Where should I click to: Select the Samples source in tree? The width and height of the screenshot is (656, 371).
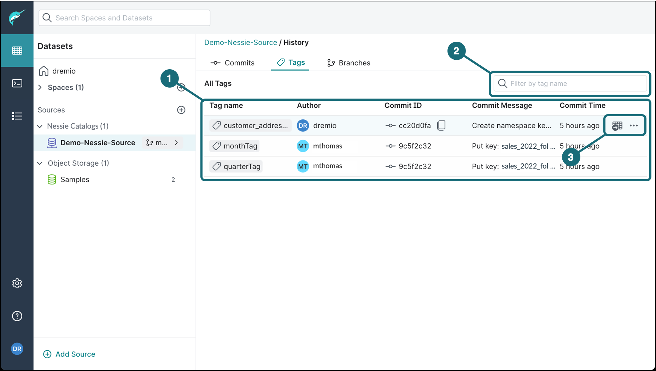75,179
